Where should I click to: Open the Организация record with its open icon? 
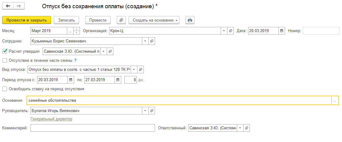click(x=230, y=31)
